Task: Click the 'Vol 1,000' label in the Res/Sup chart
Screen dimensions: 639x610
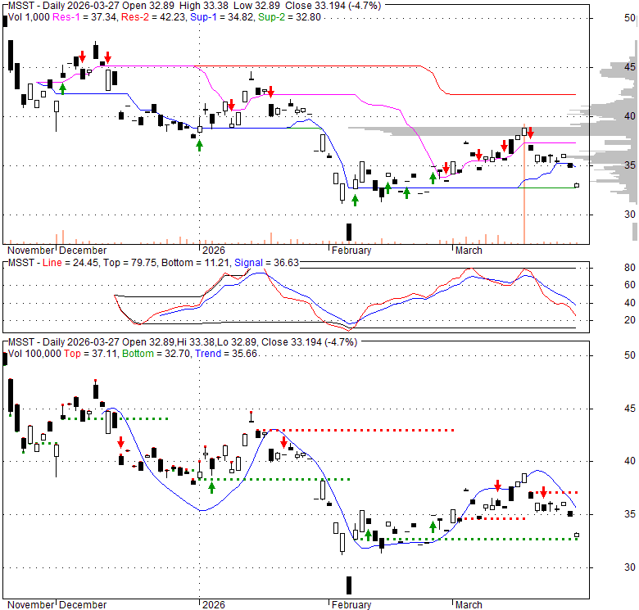Action: 29,17
